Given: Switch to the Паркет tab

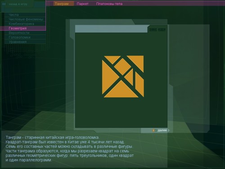Looking at the screenshot, I should point(82,4).
